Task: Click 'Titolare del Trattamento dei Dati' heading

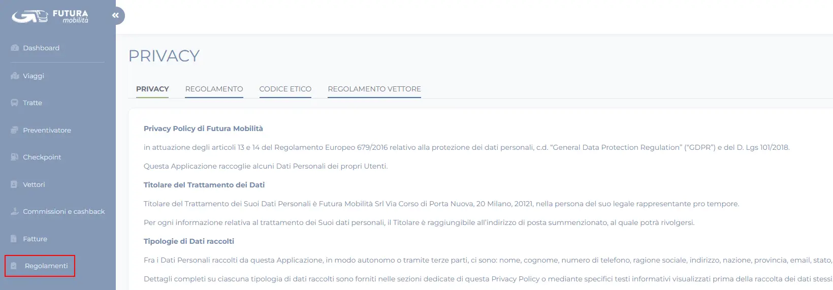Action: click(x=204, y=185)
